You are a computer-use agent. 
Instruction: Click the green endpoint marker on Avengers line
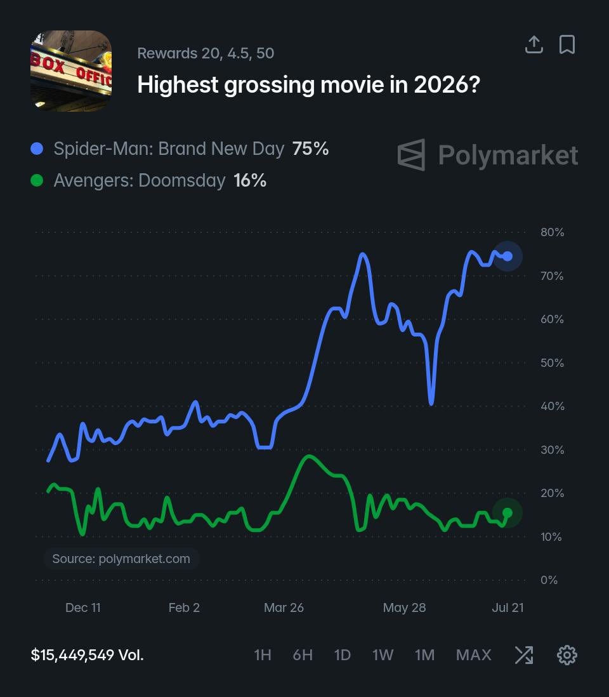click(507, 513)
